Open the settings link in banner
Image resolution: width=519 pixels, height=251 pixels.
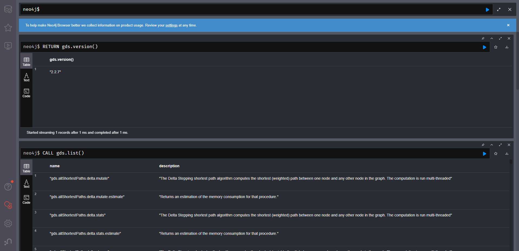[171, 25]
